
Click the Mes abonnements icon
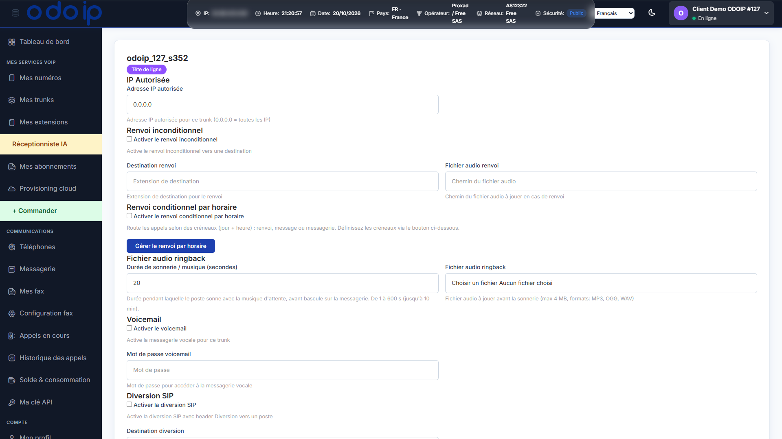[12, 167]
